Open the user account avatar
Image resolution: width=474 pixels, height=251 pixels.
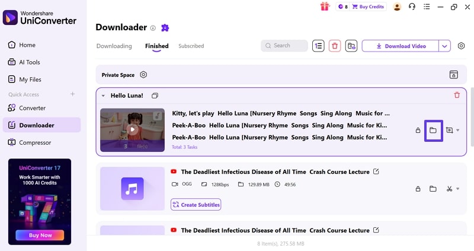397,7
